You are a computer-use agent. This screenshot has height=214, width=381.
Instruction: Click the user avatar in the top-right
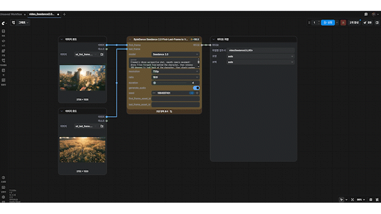pos(374,14)
